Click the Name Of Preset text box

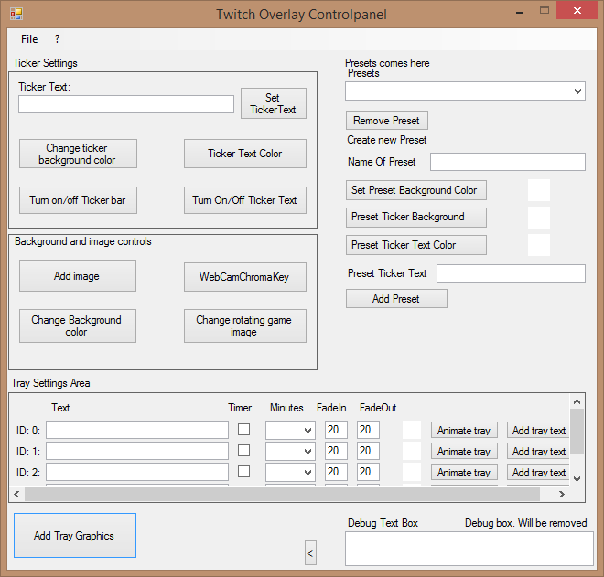point(507,162)
